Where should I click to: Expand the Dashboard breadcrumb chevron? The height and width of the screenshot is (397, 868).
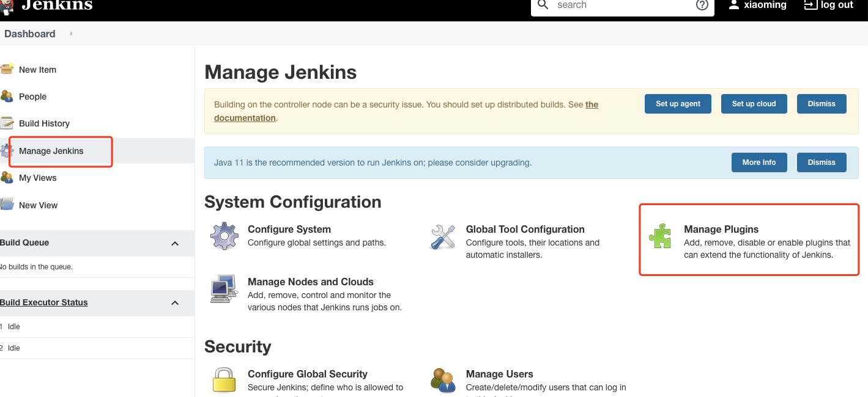click(70, 34)
